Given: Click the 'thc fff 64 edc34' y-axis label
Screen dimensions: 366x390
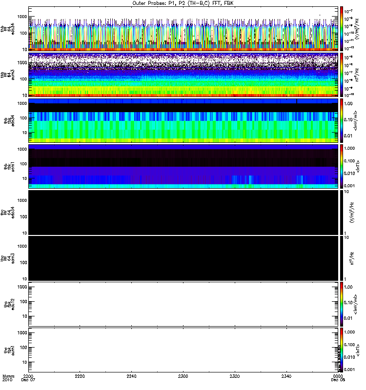Looking at the screenshot, I should 8,213.
